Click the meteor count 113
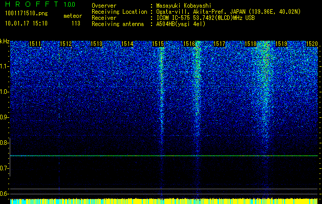Screen dimensions: 322x204 (x=76, y=23)
